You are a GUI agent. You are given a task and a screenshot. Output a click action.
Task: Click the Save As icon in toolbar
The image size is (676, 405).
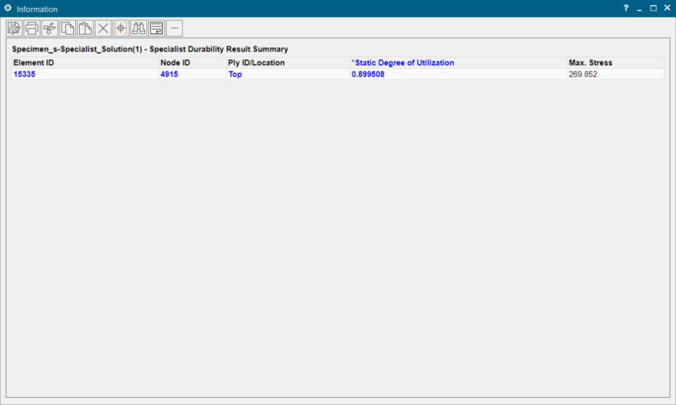point(14,28)
